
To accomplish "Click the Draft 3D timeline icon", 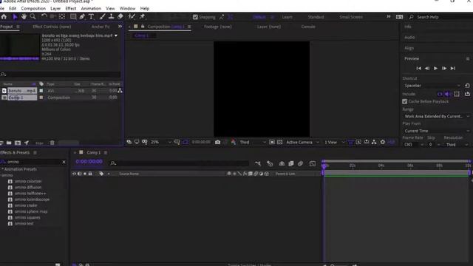I will [x=270, y=163].
